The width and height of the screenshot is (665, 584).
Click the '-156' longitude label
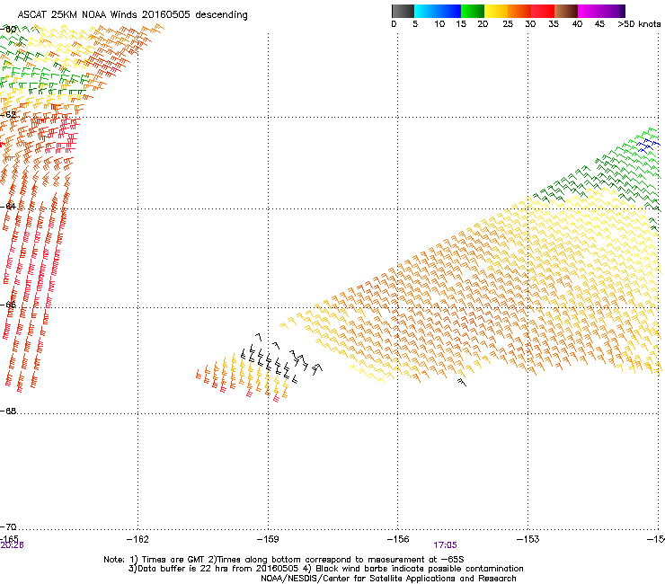point(398,539)
